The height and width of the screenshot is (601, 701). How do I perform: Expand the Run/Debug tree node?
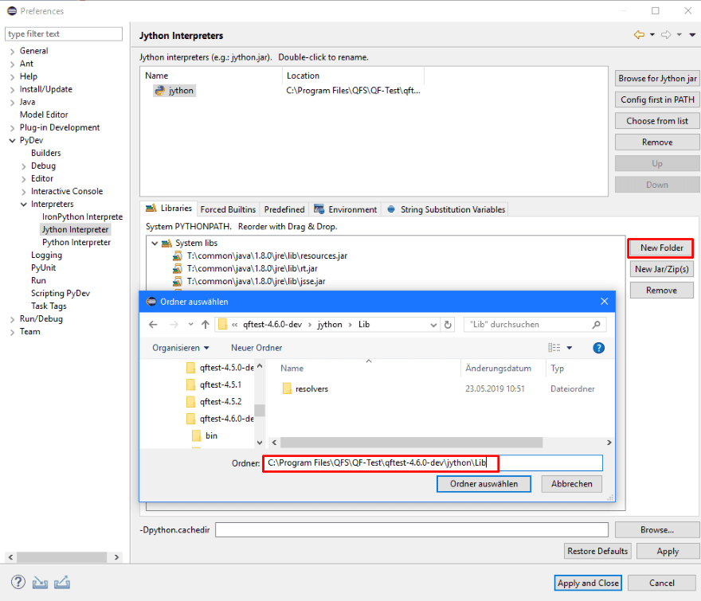(x=12, y=319)
